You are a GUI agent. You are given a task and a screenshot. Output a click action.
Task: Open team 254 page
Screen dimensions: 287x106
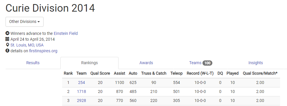coord(81,82)
